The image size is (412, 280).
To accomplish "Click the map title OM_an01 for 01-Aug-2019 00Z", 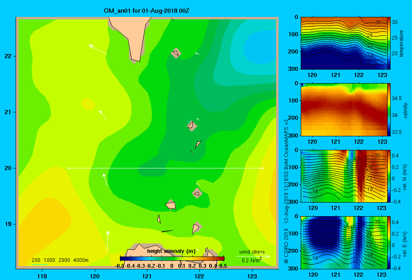I will click(147, 11).
